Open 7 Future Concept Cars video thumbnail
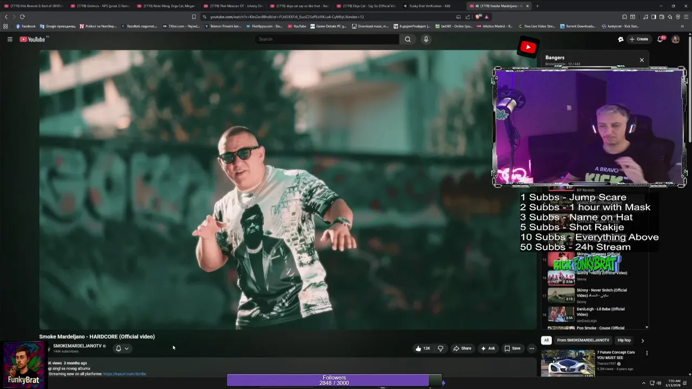 tap(568, 363)
